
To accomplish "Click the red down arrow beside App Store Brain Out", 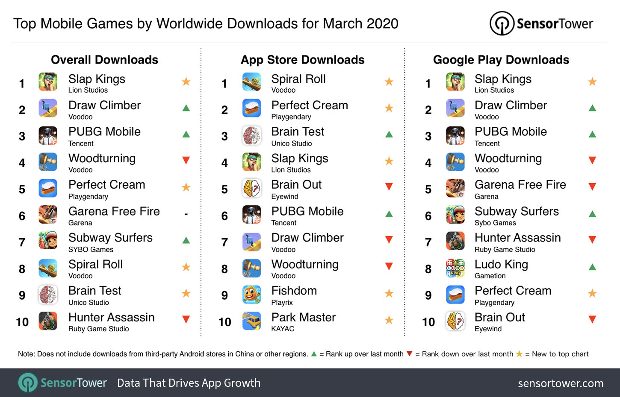I will [x=389, y=187].
